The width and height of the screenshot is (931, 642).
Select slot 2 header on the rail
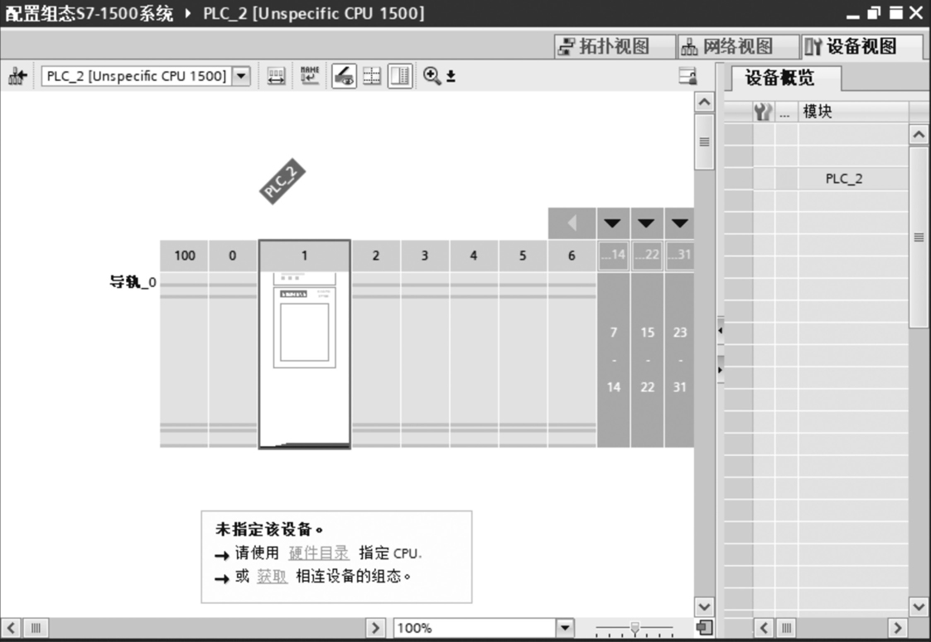click(x=376, y=256)
